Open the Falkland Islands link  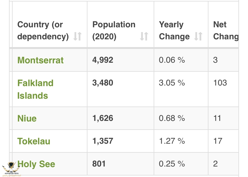(35, 89)
